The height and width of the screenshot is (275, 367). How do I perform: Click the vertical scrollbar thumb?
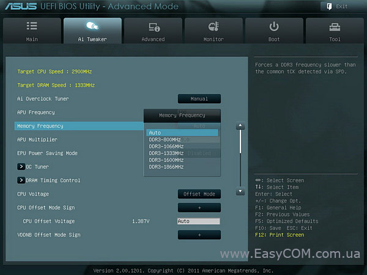240,142
